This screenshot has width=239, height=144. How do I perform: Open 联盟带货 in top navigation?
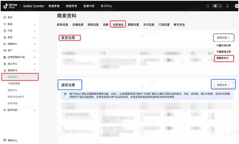72,6
